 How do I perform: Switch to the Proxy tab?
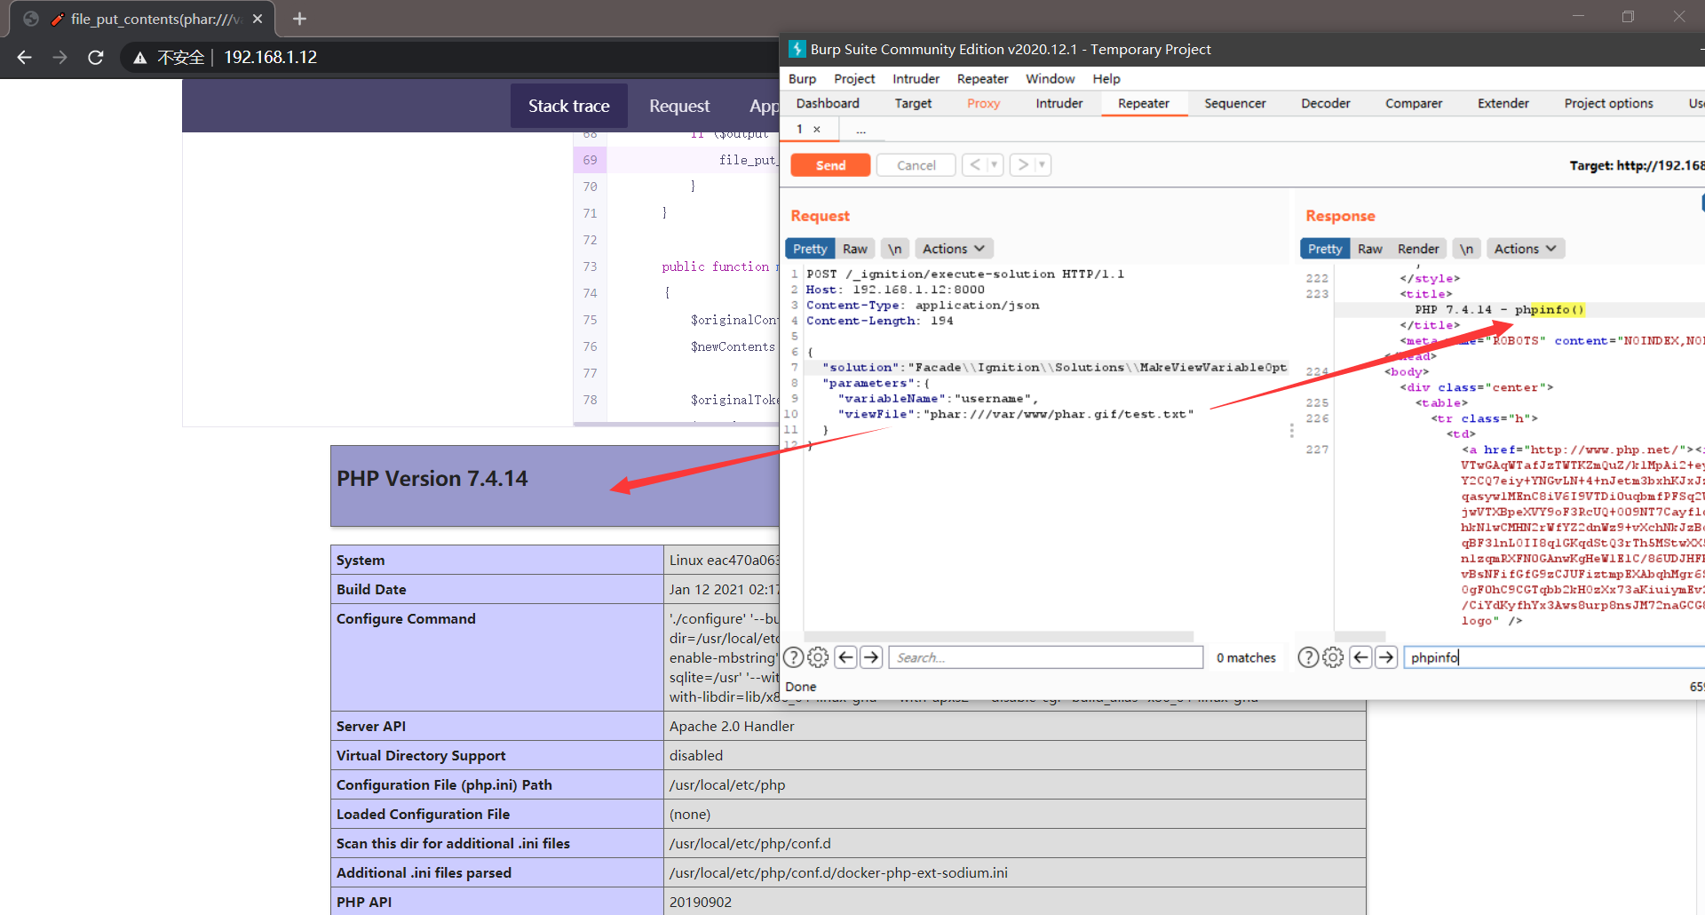tap(983, 104)
